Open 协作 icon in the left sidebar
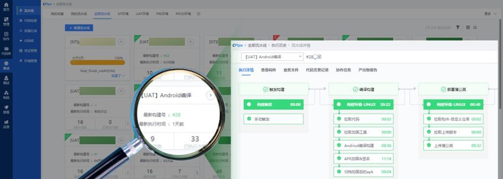Viewport: 503px width, 179px height. coord(6,36)
